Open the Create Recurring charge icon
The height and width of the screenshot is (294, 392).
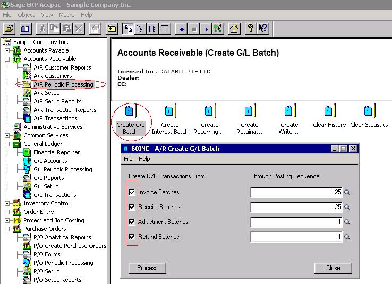pyautogui.click(x=209, y=119)
